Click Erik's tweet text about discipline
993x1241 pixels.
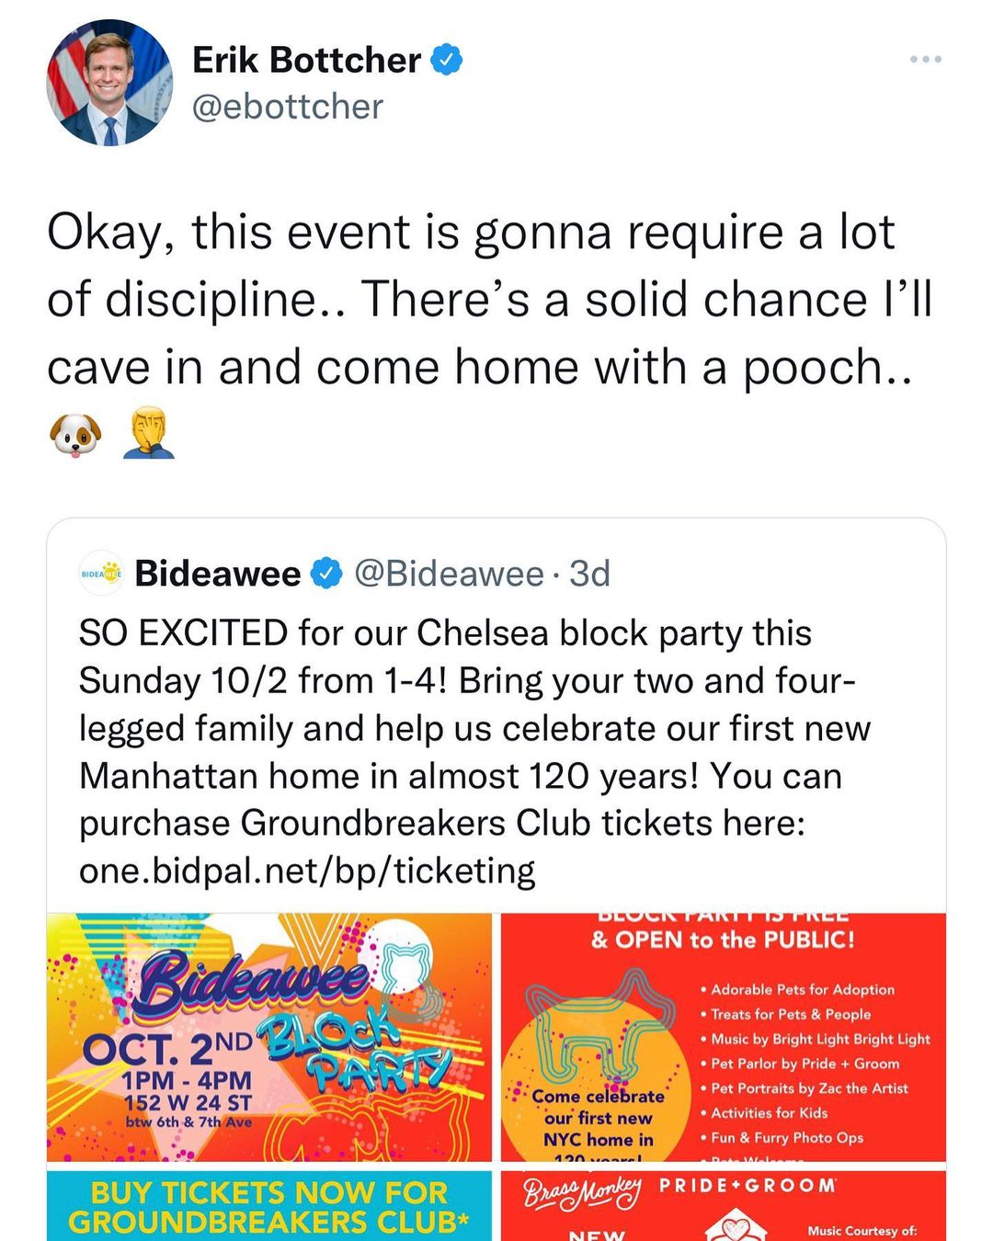point(487,299)
